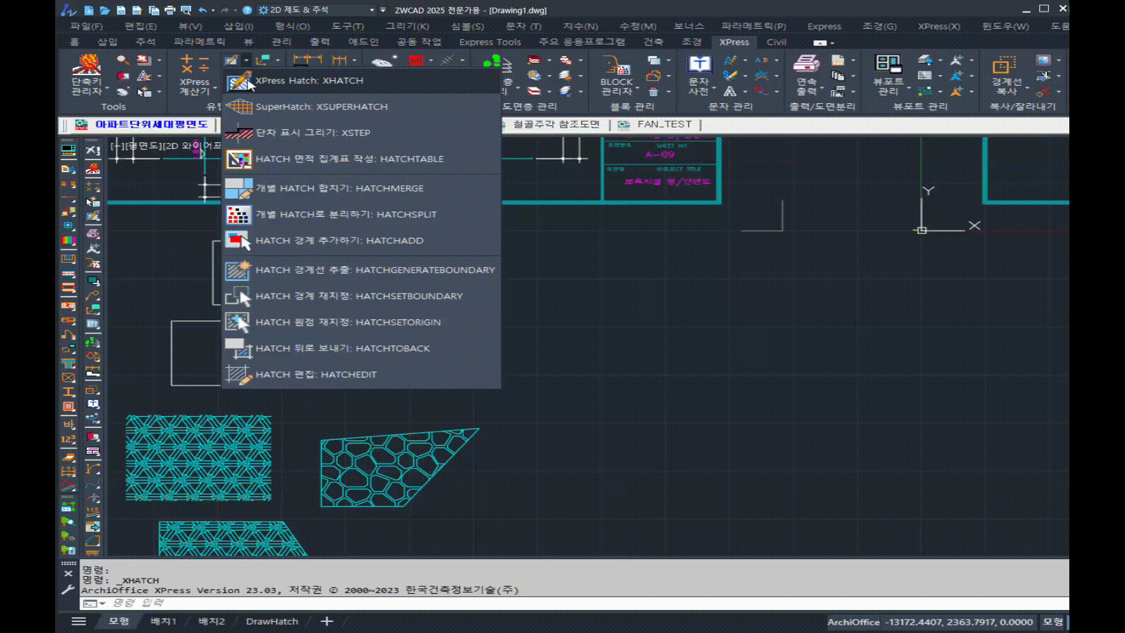Click HATCHGENERATEBOUNDARY boundary extraction item
Image resolution: width=1125 pixels, height=633 pixels.
pyautogui.click(x=375, y=270)
